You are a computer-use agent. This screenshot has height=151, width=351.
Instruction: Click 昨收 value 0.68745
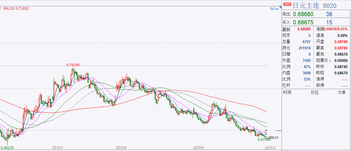[341, 67]
